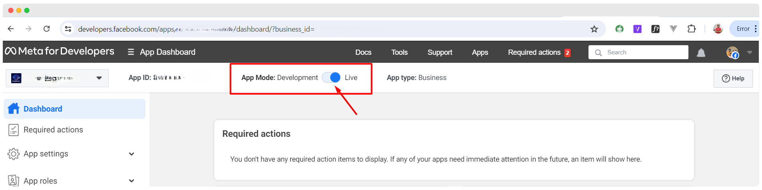Open the gray V-shaped extension icon
The width and height of the screenshot is (762, 190).
pos(673,29)
